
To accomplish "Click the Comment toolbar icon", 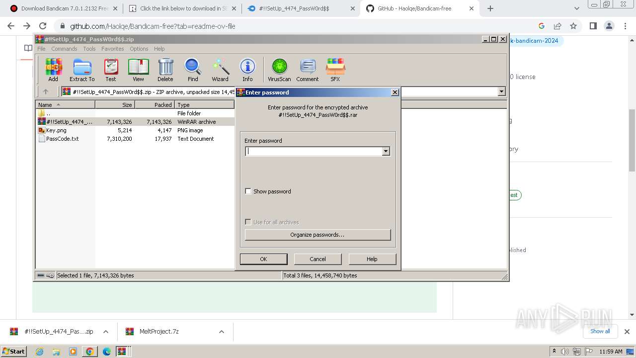I will 308,70.
